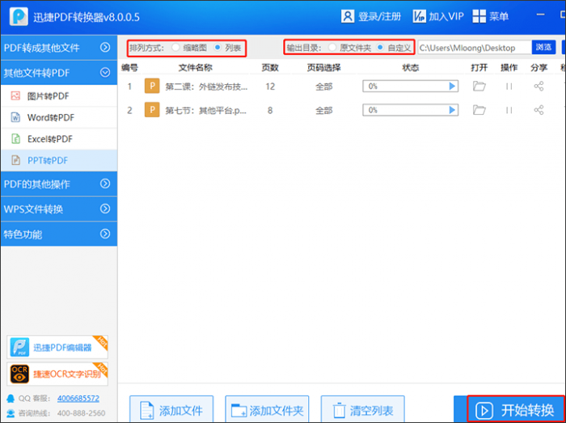This screenshot has height=423, width=566.
Task: Click the 操作 column header
Action: [509, 67]
